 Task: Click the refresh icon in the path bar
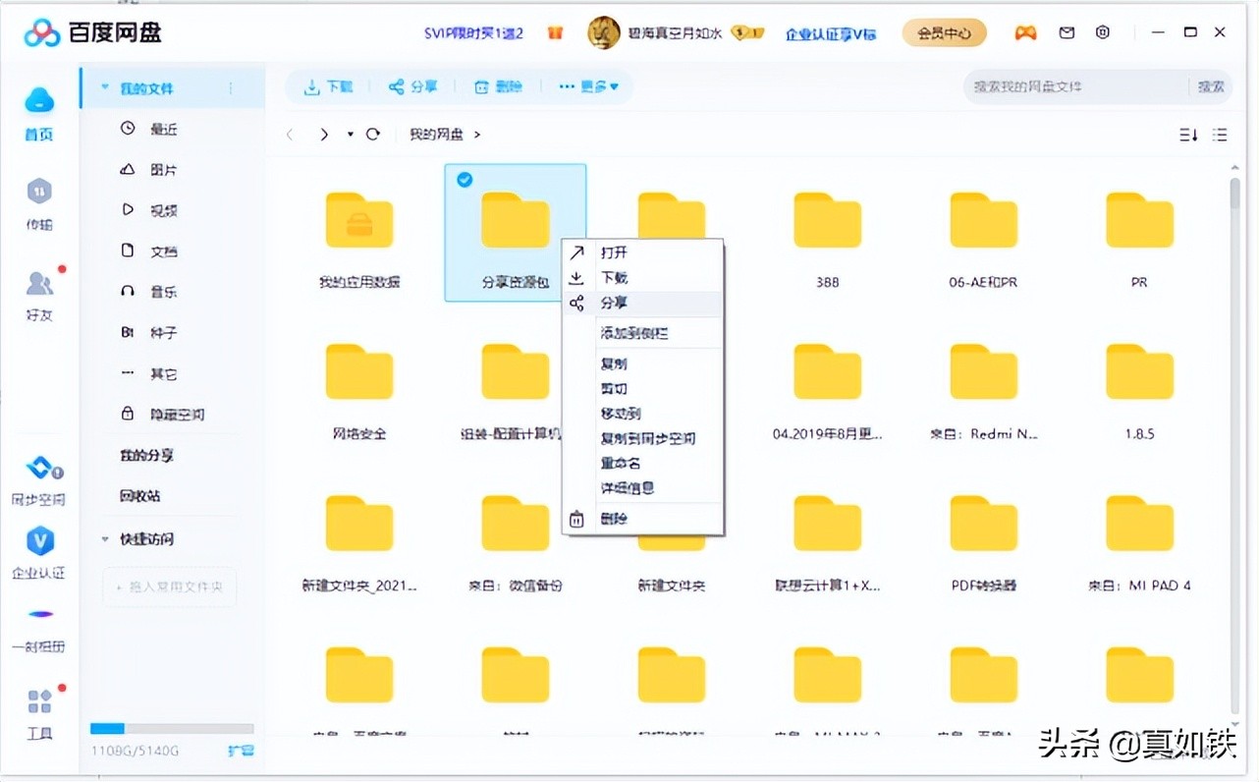[372, 134]
